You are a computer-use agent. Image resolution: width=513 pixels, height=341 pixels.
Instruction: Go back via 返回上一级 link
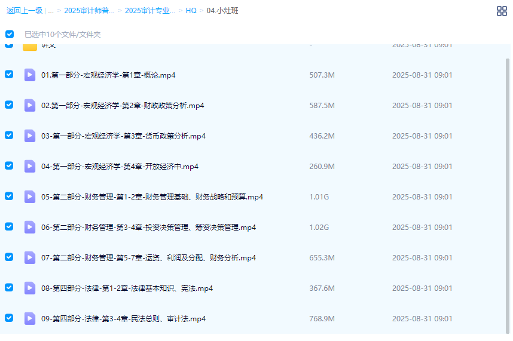(x=25, y=11)
